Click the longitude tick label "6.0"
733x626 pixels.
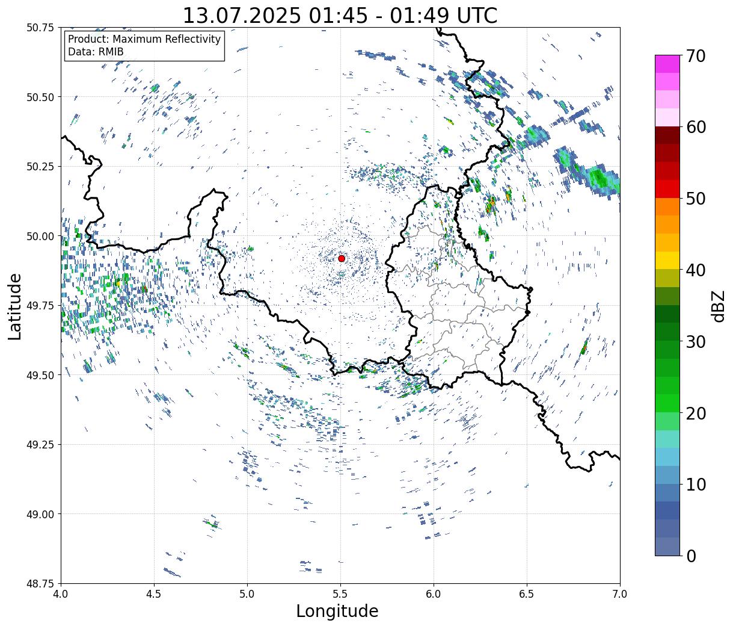(434, 594)
